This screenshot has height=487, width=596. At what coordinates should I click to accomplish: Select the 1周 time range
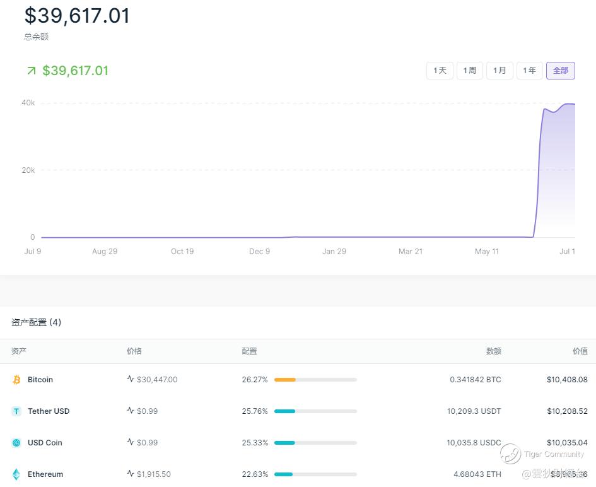(470, 70)
